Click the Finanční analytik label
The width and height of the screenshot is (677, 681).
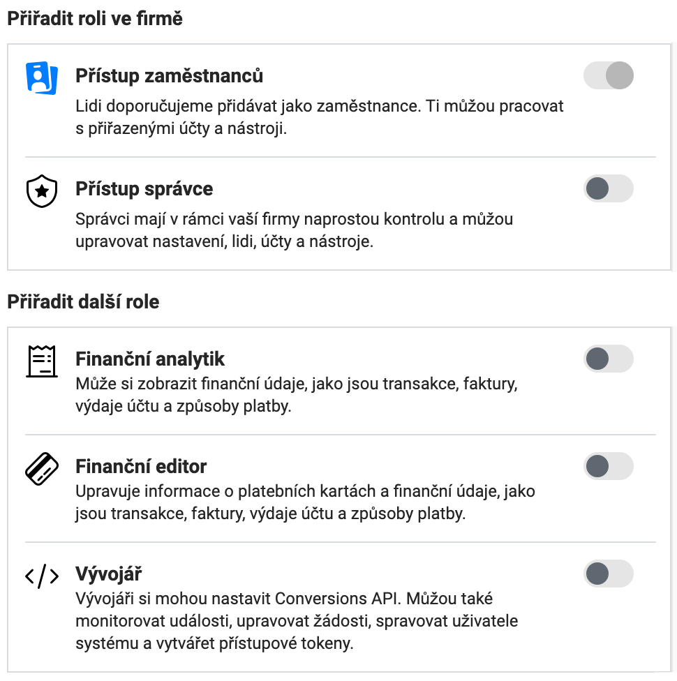(150, 359)
